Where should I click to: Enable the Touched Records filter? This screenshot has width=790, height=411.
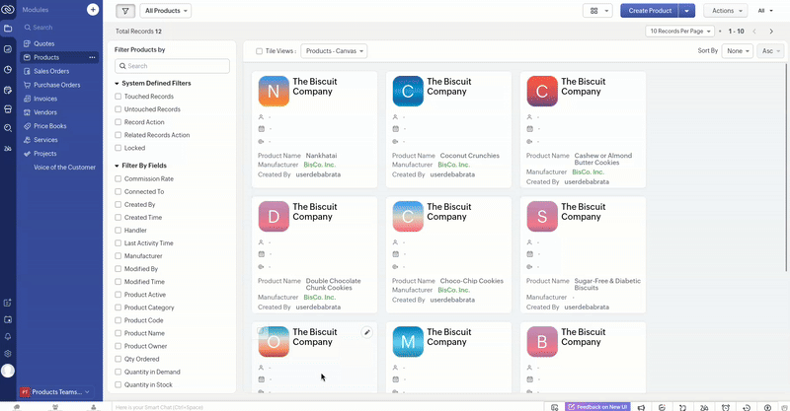(x=118, y=97)
